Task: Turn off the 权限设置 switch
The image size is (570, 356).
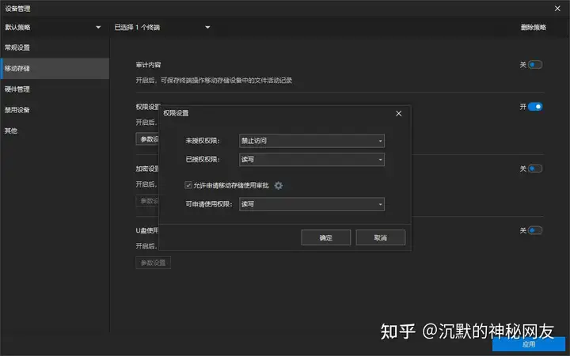Action: pos(535,107)
